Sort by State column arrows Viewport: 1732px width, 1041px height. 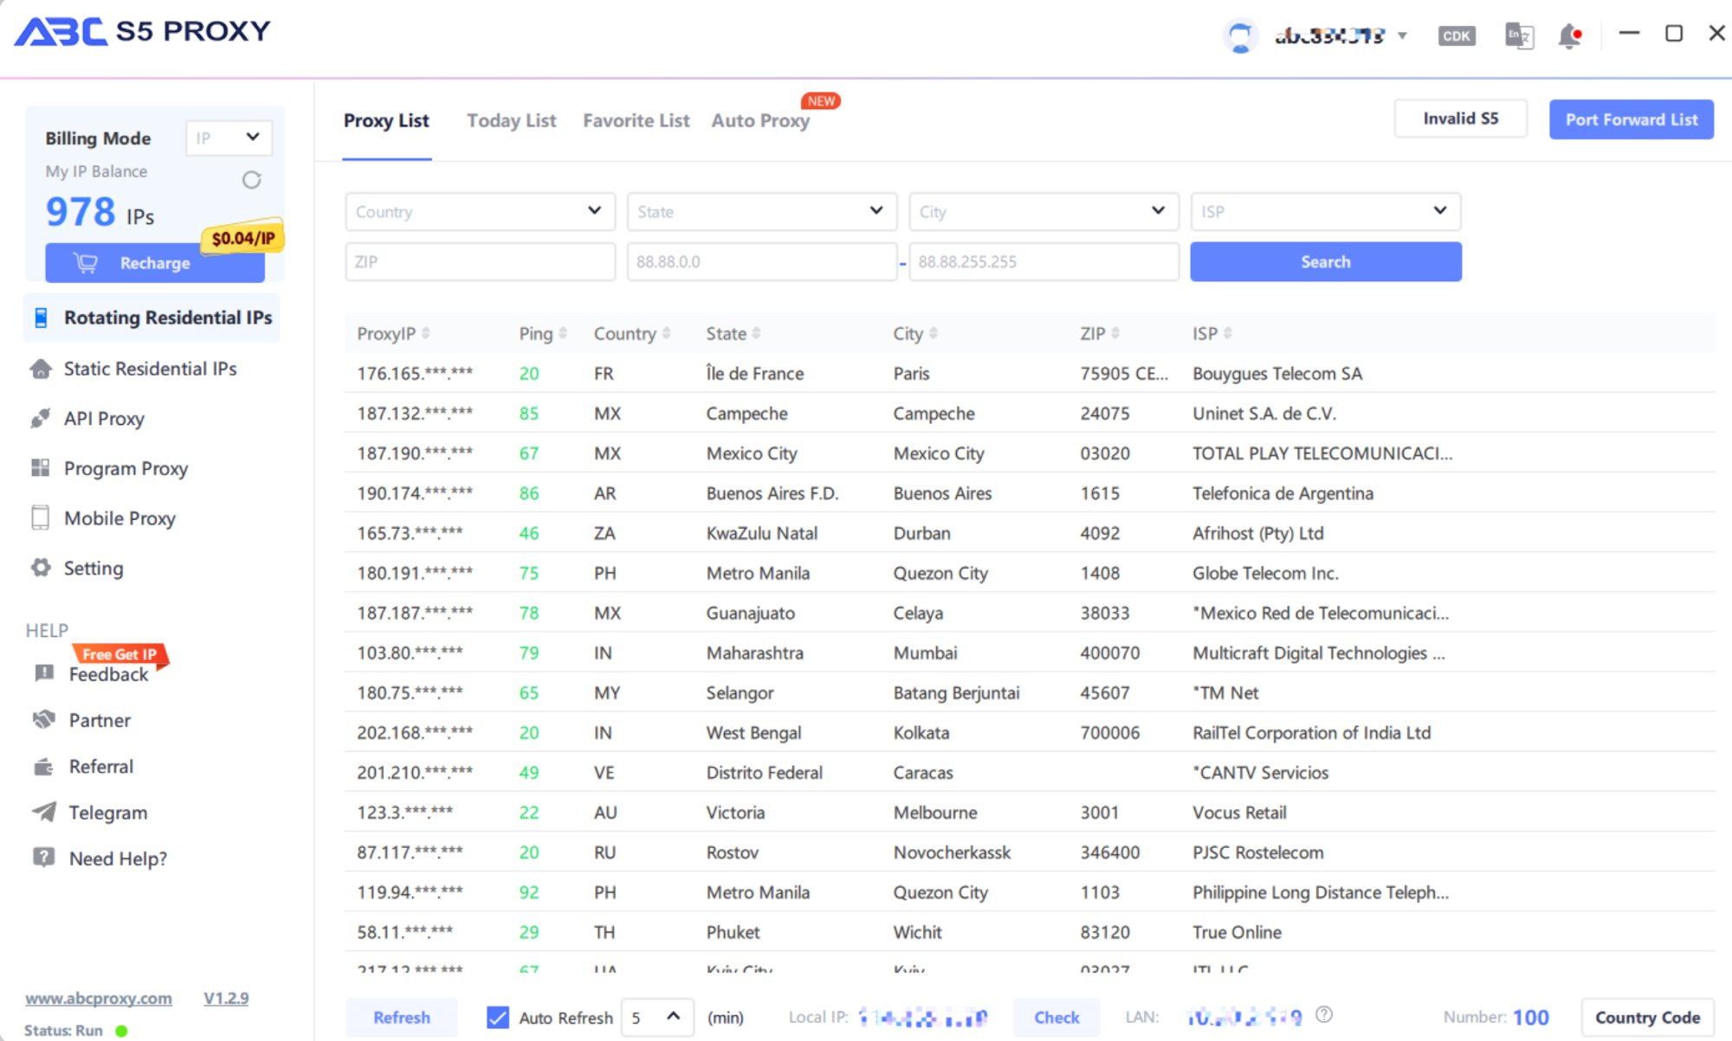coord(757,333)
